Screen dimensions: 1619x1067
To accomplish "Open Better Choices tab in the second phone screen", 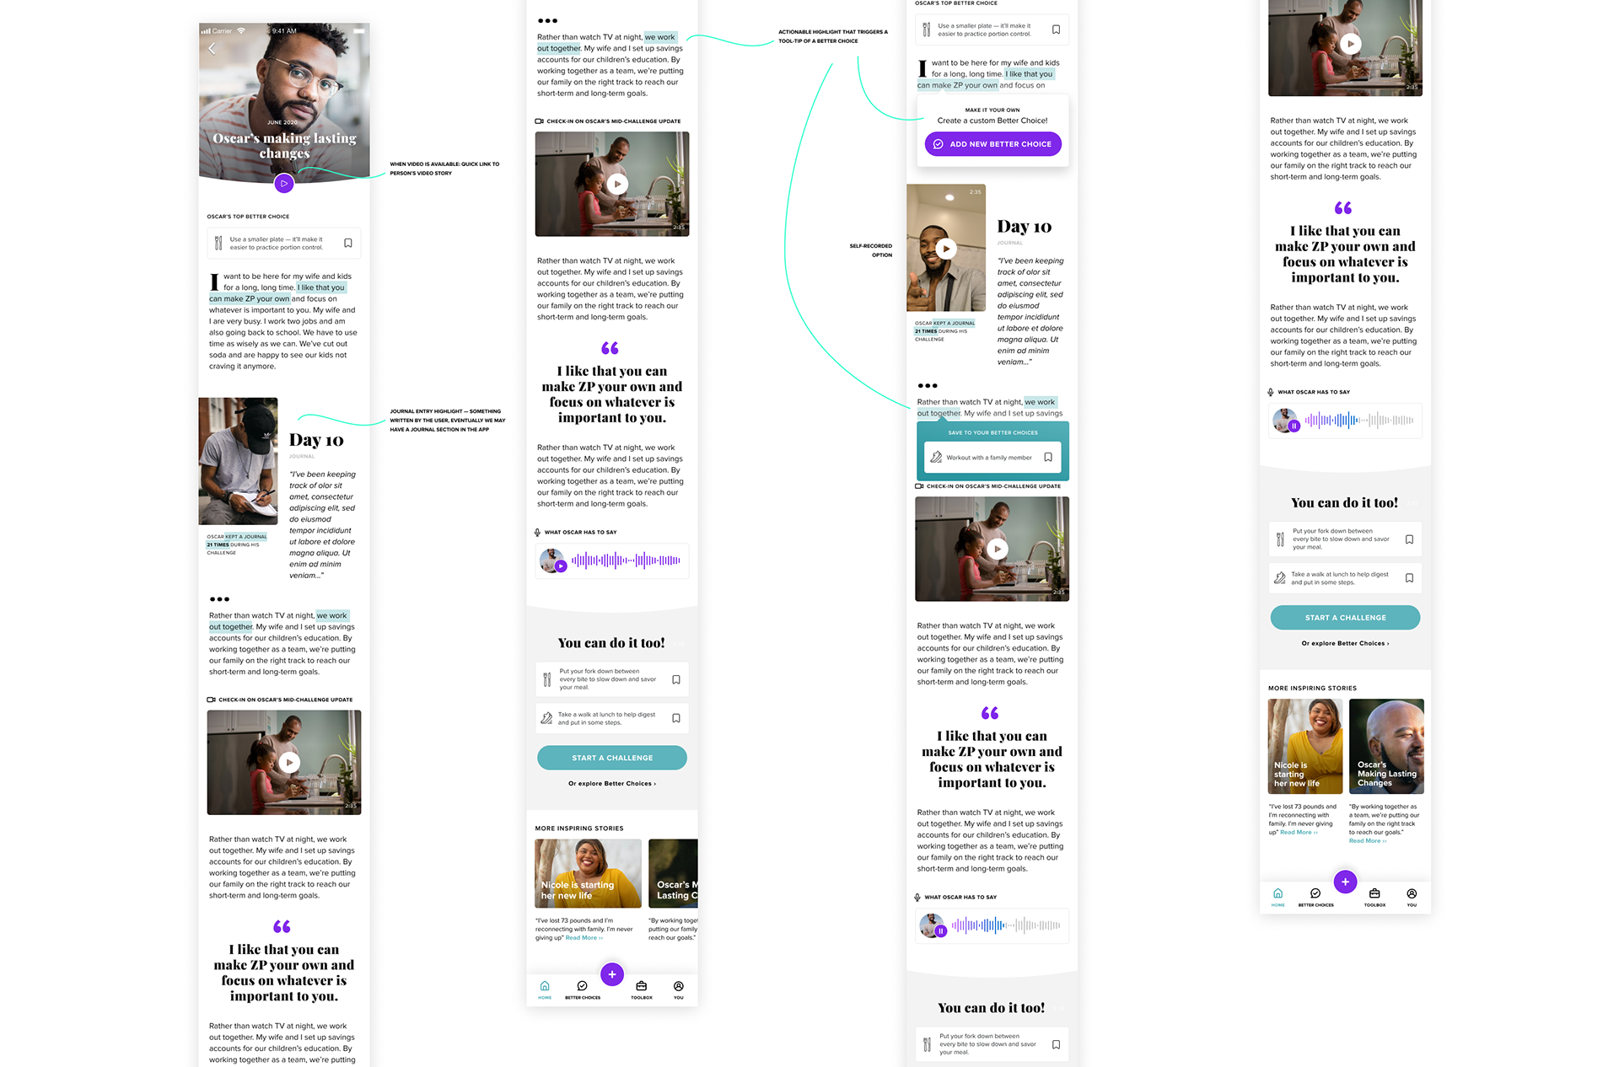I will tap(582, 987).
